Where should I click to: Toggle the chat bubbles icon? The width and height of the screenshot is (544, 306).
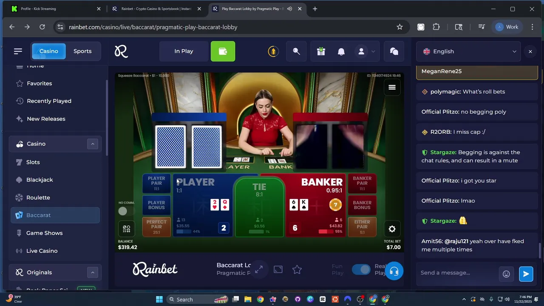pyautogui.click(x=394, y=51)
